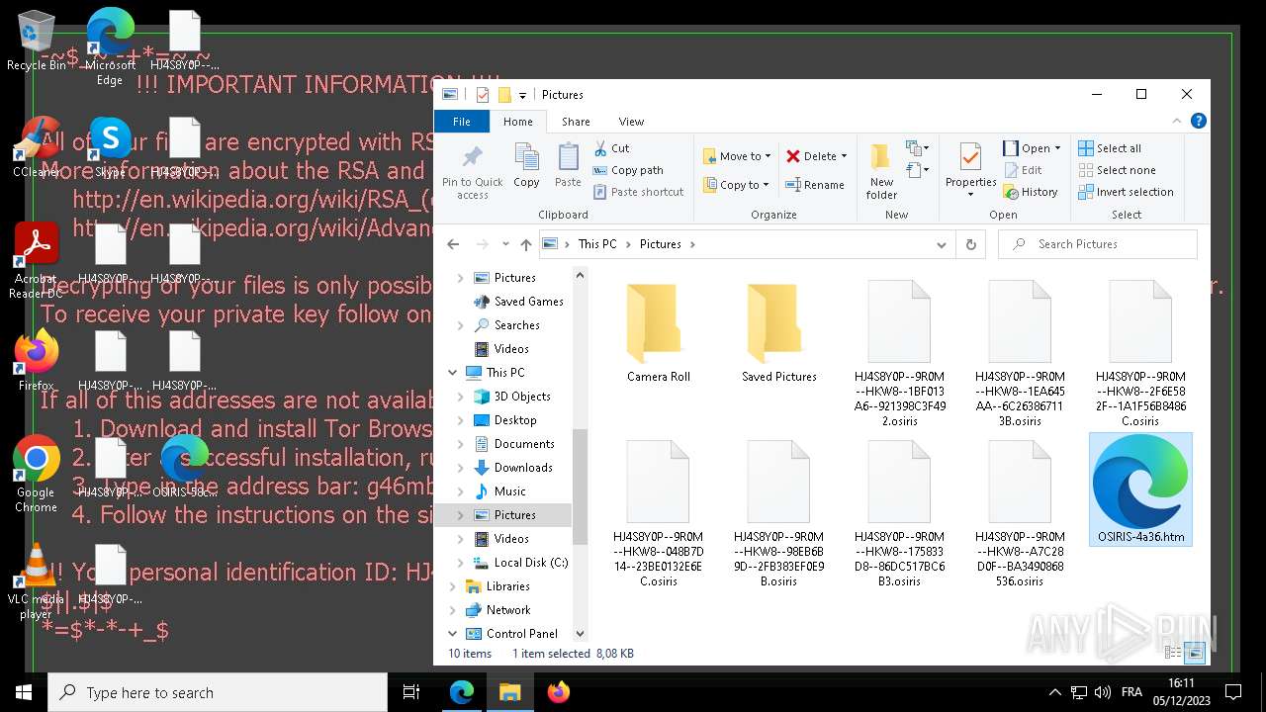Viewport: 1266px width, 712px height.
Task: Open the File menu tab
Action: click(462, 122)
